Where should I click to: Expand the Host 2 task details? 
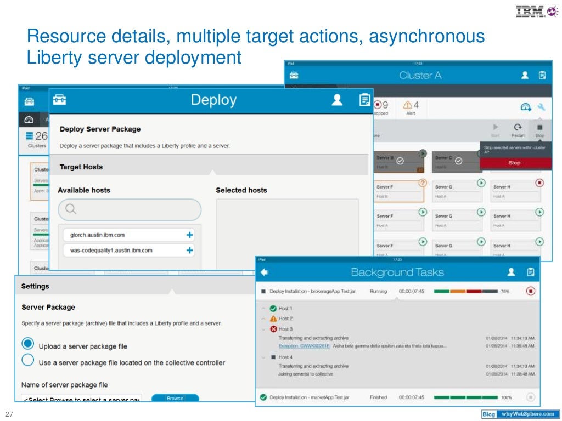(x=263, y=318)
